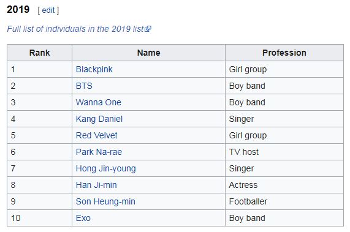The width and height of the screenshot is (350, 232).
Task: Click the Profession column header
Action: coord(284,53)
